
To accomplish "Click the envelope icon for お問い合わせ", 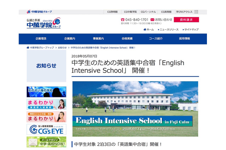I will (152, 19).
